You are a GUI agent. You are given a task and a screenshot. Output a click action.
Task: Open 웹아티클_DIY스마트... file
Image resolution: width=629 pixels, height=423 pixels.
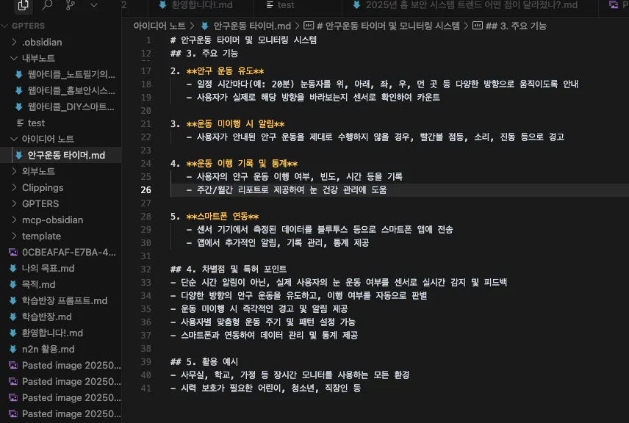(x=71, y=106)
